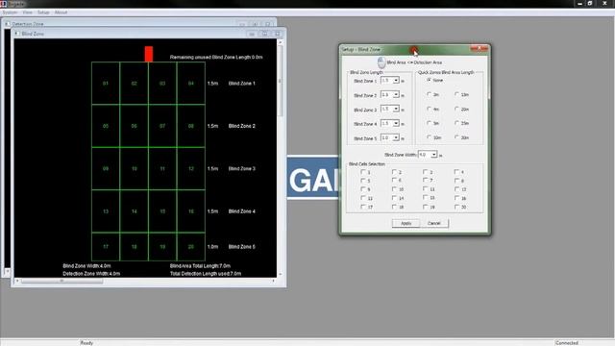Image resolution: width=615 pixels, height=346 pixels.
Task: Check blind cell 10 checkbox
Action: 394,189
